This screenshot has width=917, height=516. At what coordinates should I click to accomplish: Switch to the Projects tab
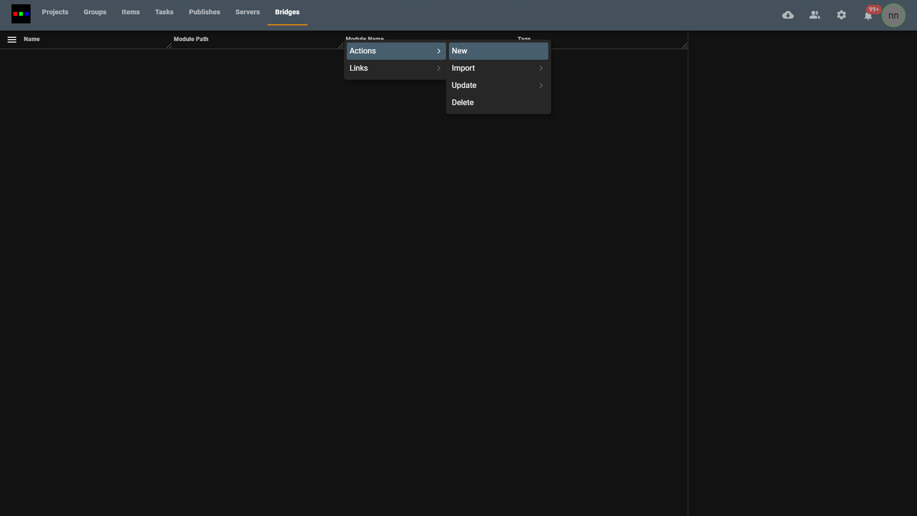click(x=55, y=12)
